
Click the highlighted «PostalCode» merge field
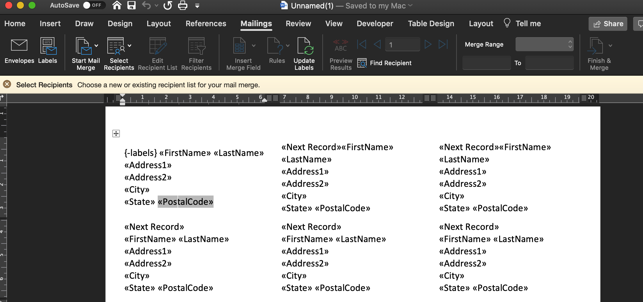point(186,202)
